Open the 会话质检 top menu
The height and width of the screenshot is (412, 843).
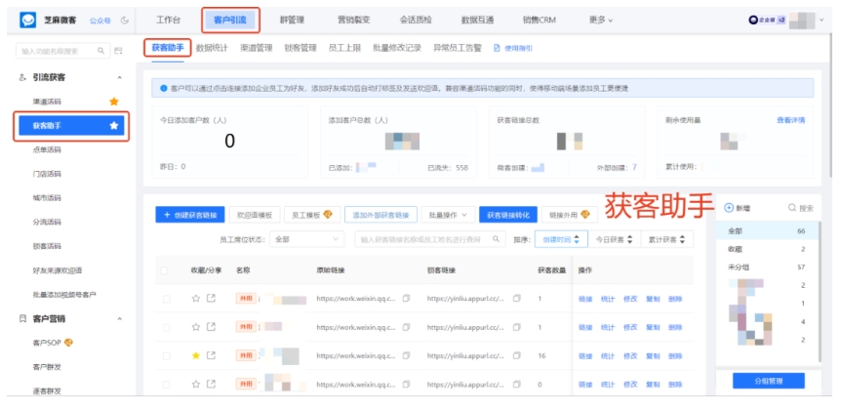pos(416,20)
